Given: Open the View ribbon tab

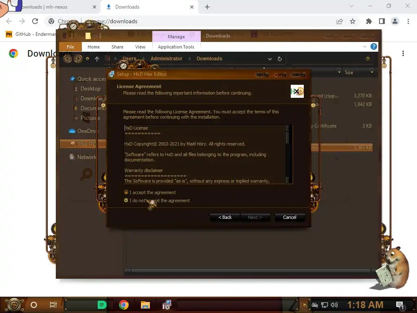Looking at the screenshot, I should coord(140,47).
